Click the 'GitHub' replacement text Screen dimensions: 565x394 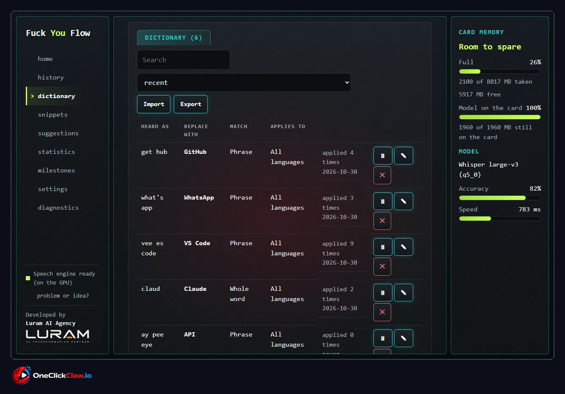(195, 152)
